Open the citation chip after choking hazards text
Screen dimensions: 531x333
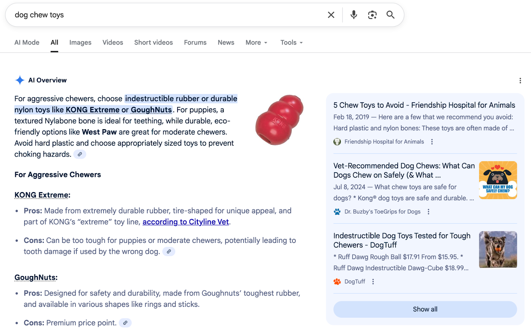tap(79, 154)
